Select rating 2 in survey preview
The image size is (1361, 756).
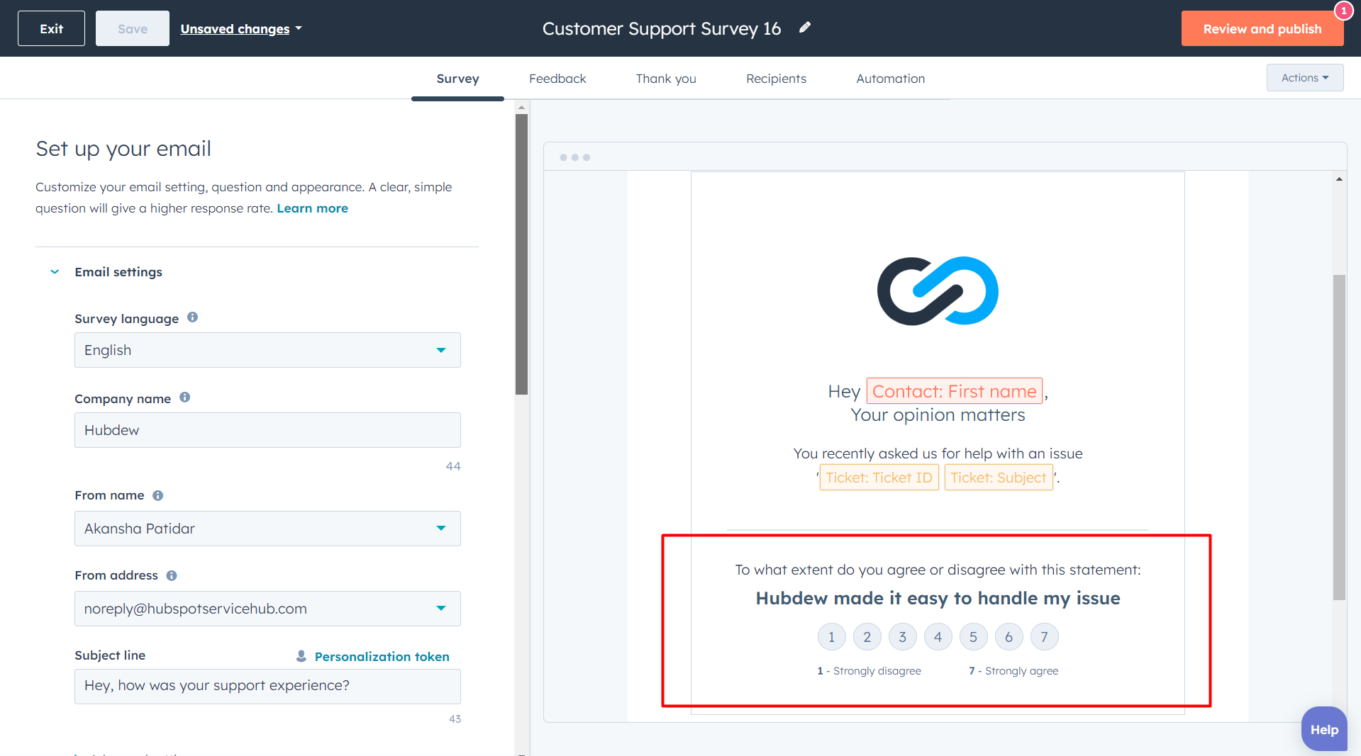(x=867, y=637)
